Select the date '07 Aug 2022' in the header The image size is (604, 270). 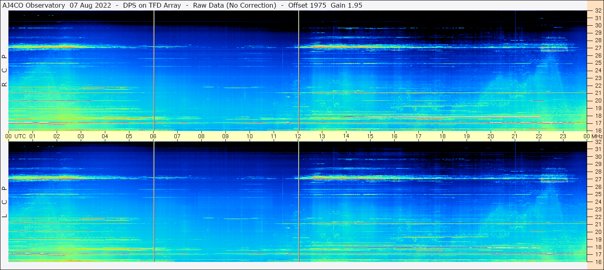pos(90,6)
